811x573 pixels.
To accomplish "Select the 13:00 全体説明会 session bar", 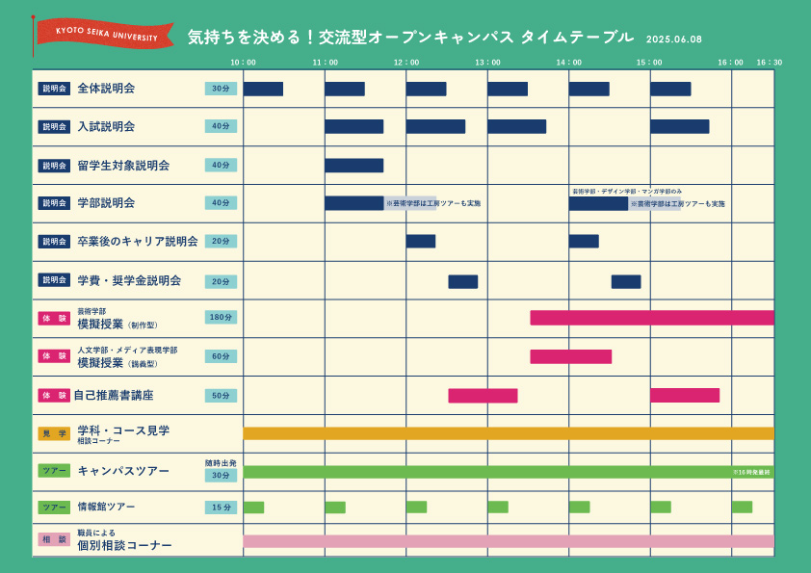I will [x=508, y=89].
